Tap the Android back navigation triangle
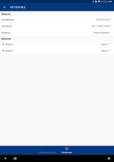 [5, 159]
